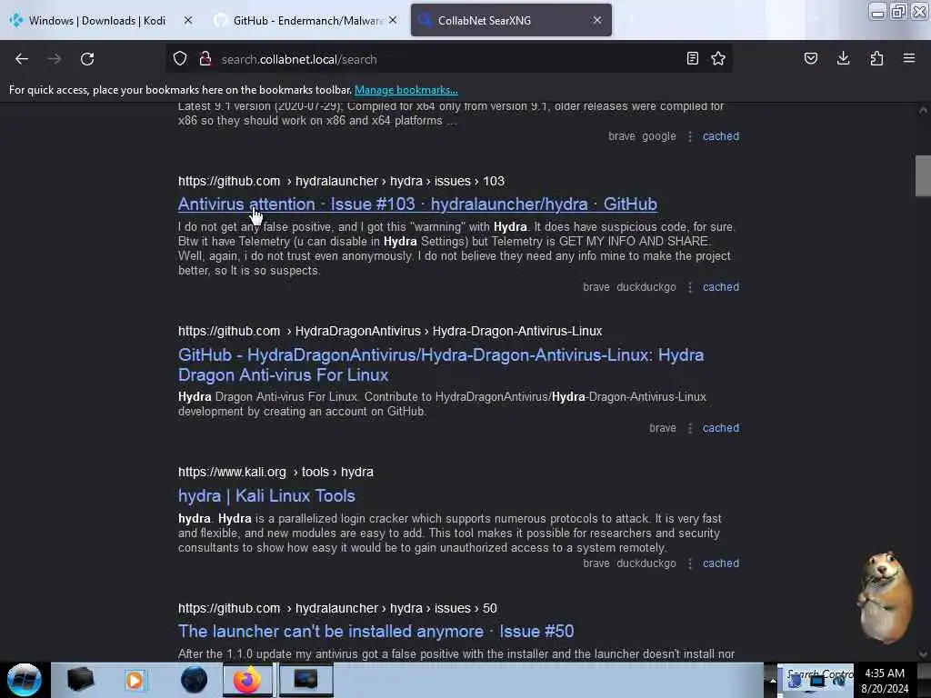This screenshot has height=698, width=931.
Task: Open launcher can't be installed Issue #50
Action: coord(375,631)
